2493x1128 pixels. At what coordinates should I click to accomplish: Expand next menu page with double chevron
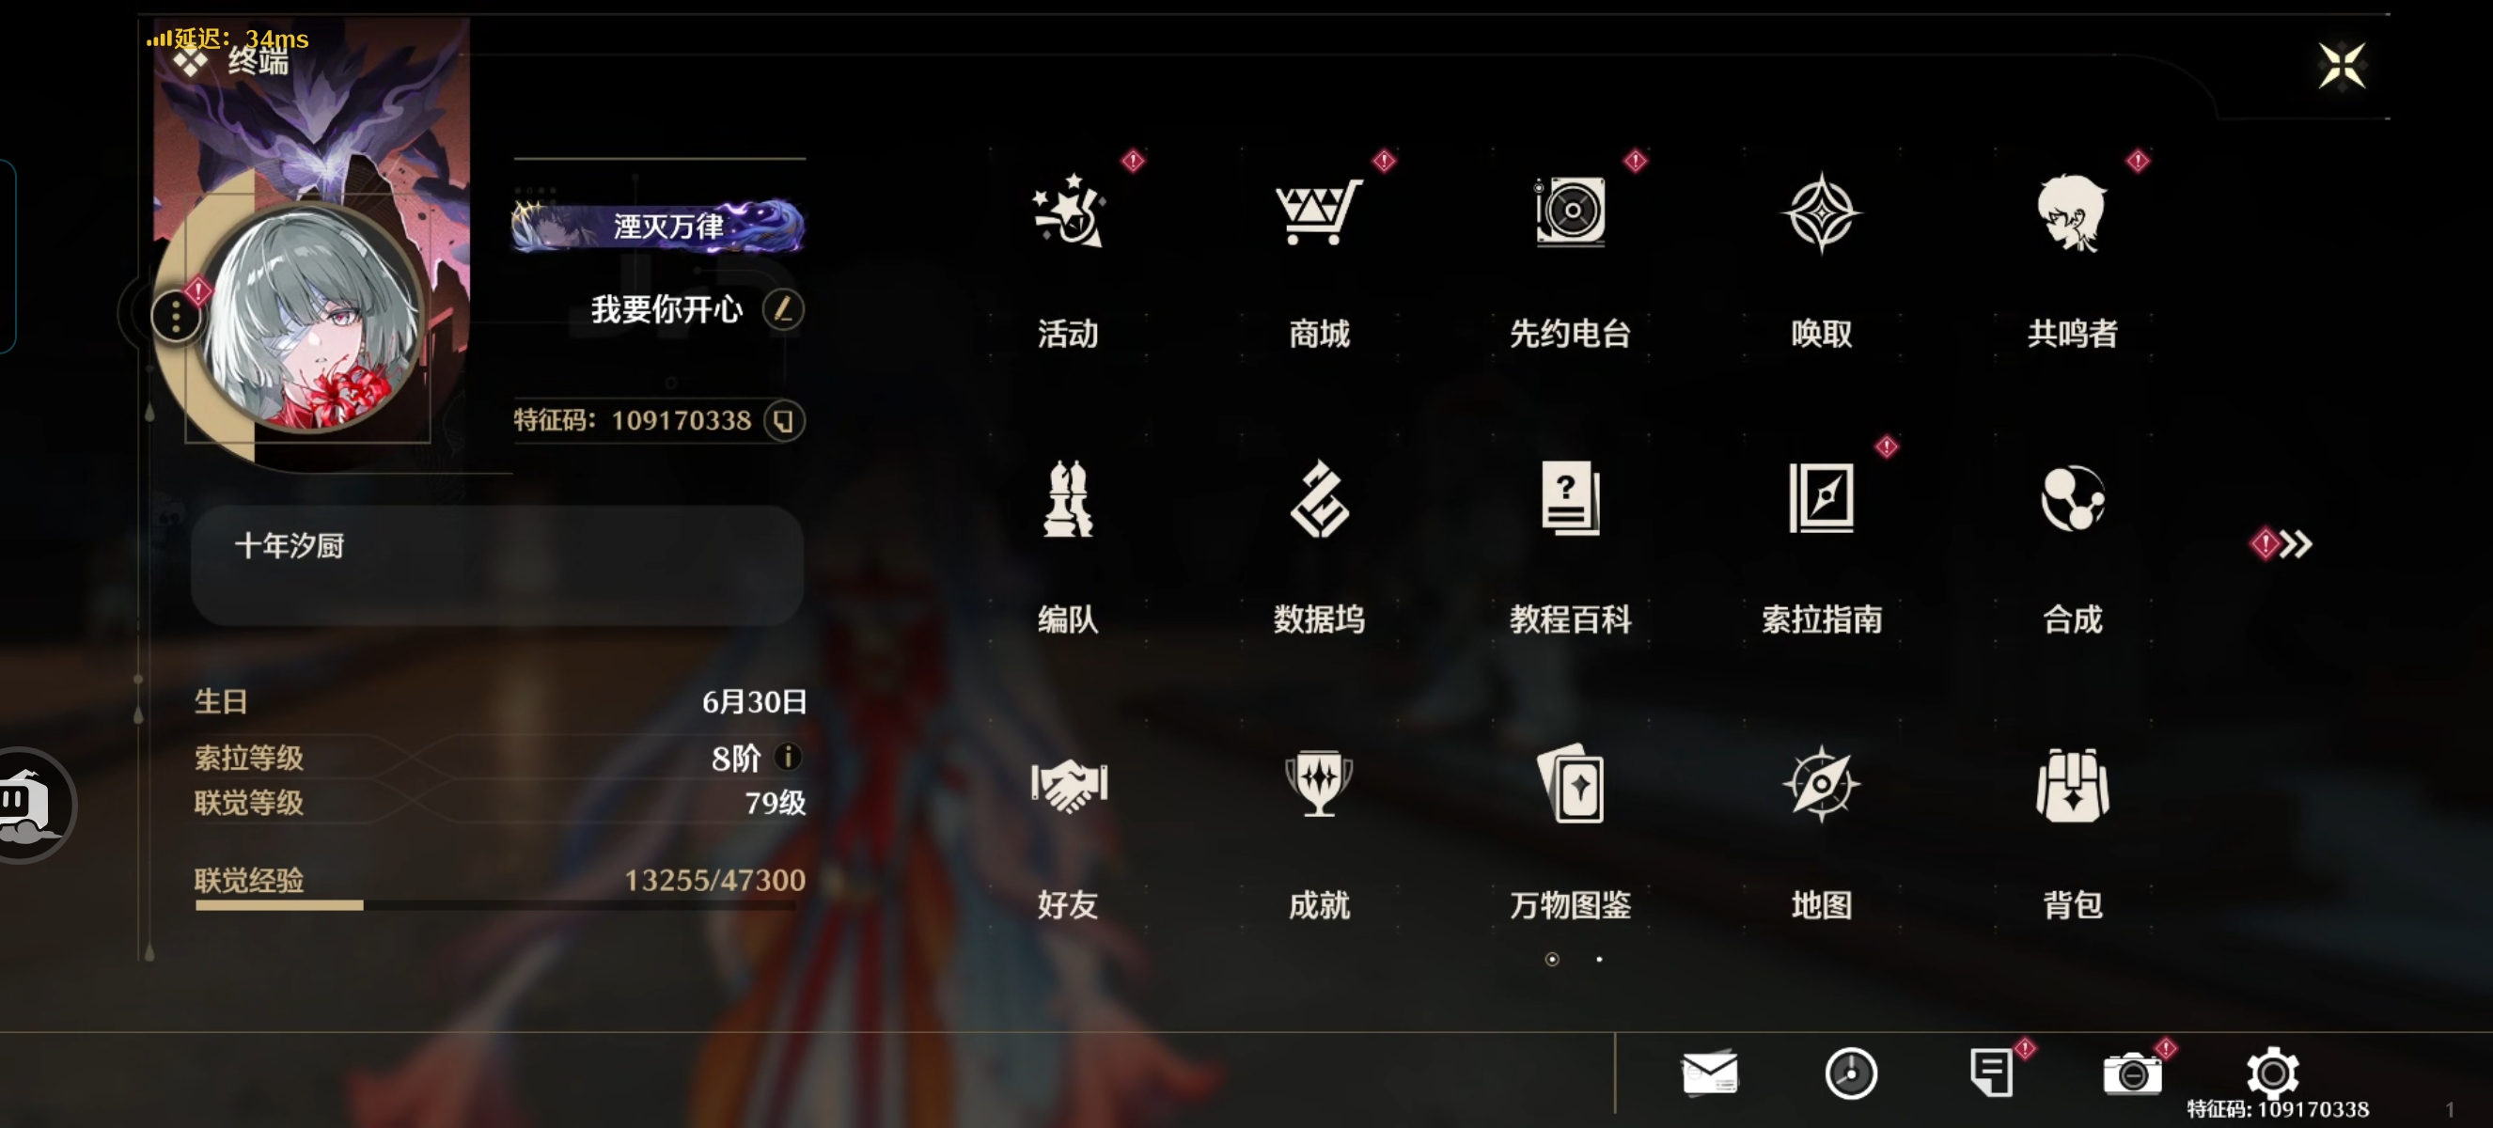coord(2293,543)
